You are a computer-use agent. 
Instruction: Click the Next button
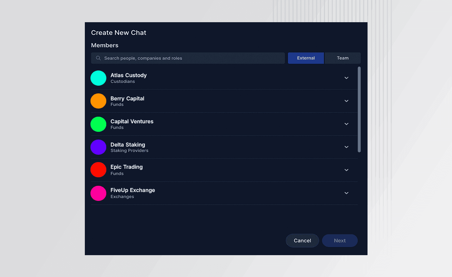pyautogui.click(x=340, y=241)
